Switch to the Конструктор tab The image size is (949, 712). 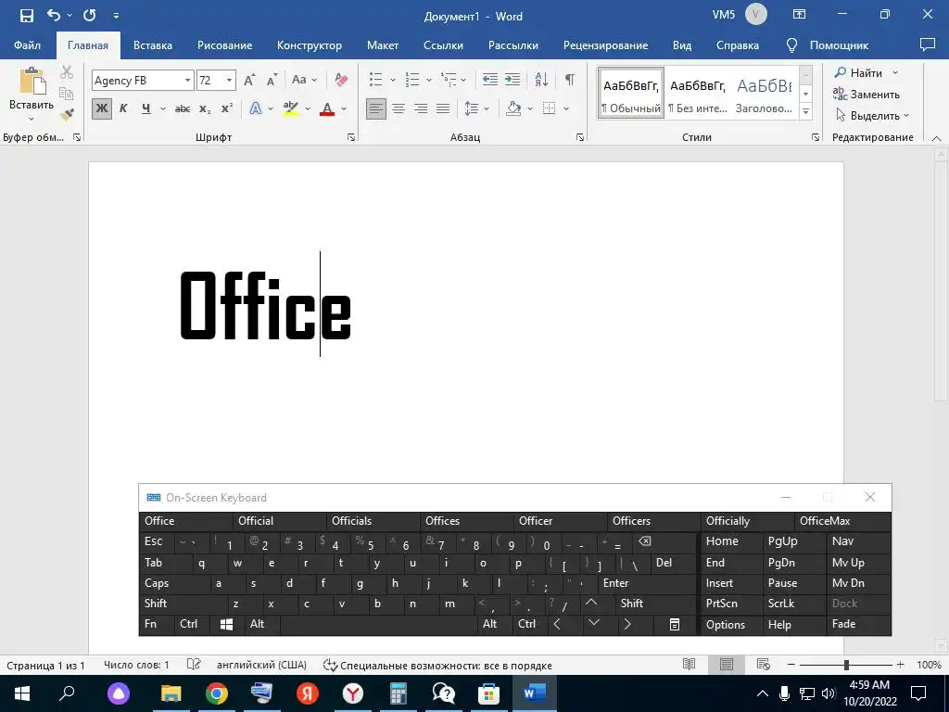310,45
